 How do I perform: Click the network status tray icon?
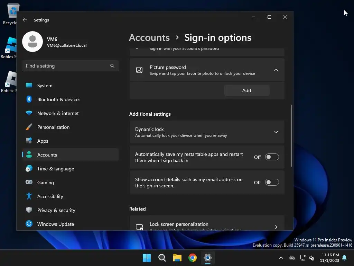(x=303, y=258)
